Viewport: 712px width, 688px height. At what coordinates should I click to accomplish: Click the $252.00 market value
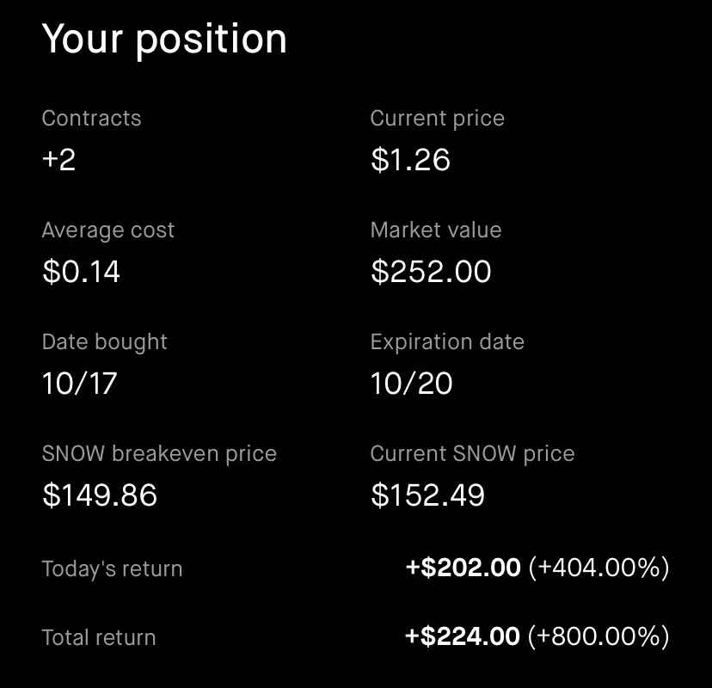click(x=431, y=272)
